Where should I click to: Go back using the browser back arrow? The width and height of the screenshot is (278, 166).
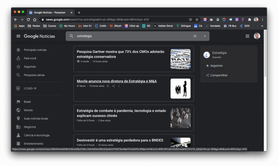[x=15, y=20]
